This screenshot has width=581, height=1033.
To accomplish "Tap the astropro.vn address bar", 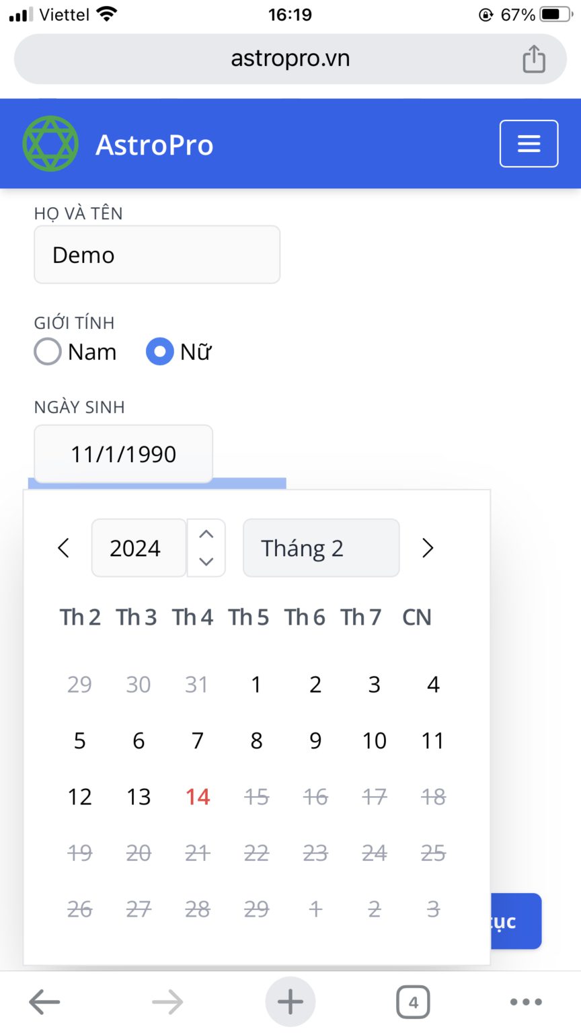I will [x=290, y=58].
